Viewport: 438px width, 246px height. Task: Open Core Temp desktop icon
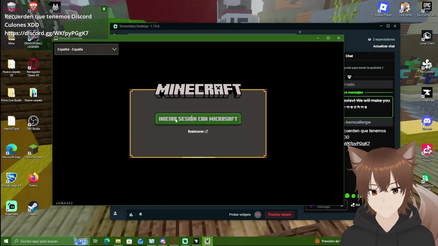click(x=405, y=9)
